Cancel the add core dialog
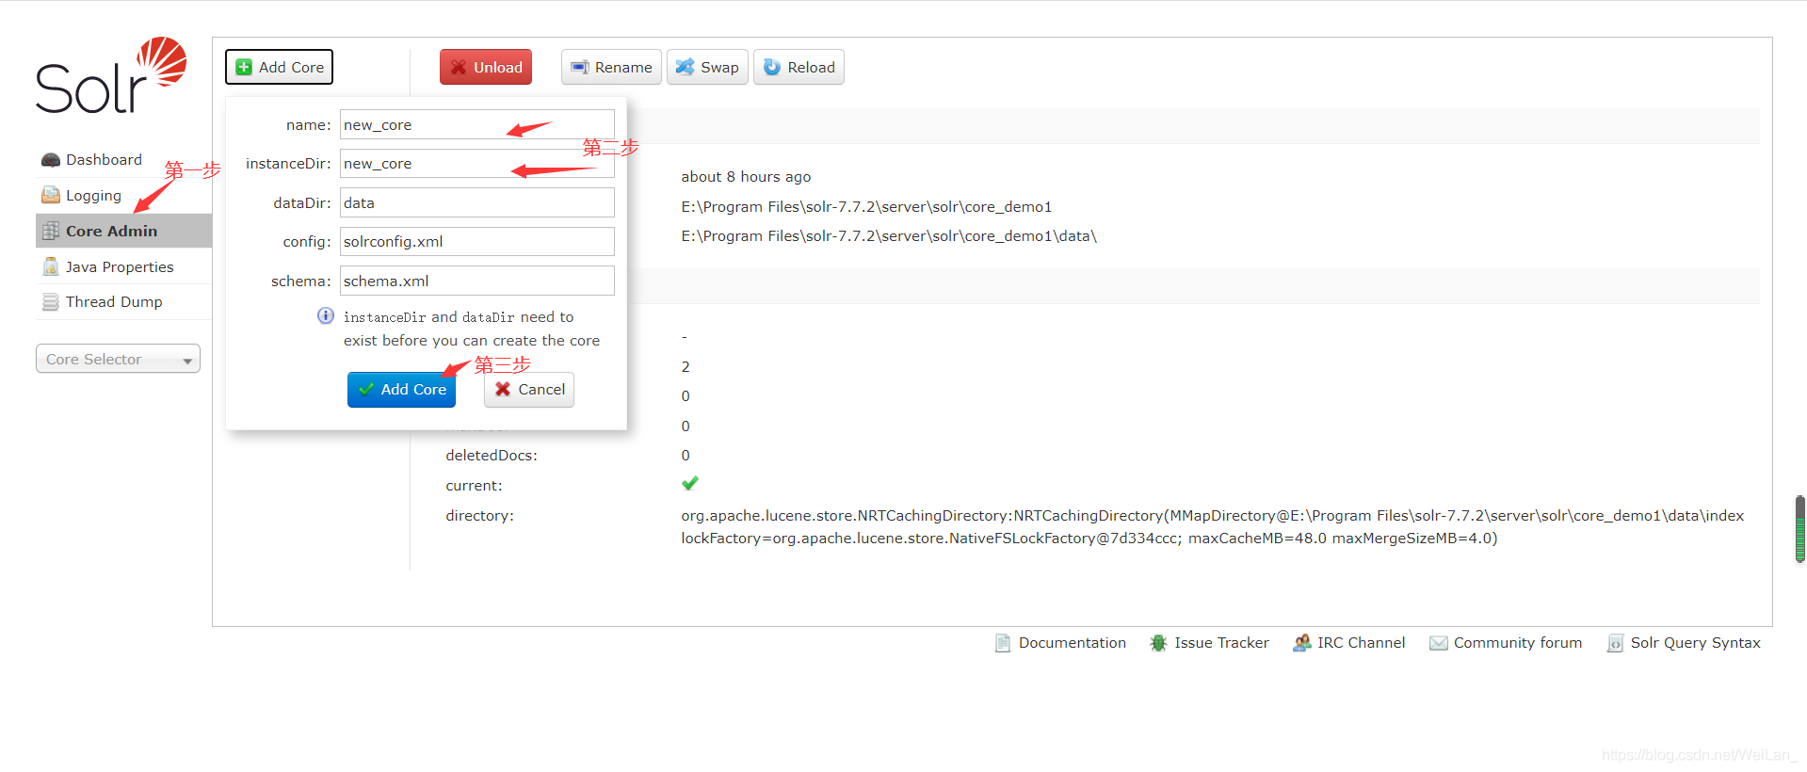Image resolution: width=1807 pixels, height=772 pixels. 529,389
